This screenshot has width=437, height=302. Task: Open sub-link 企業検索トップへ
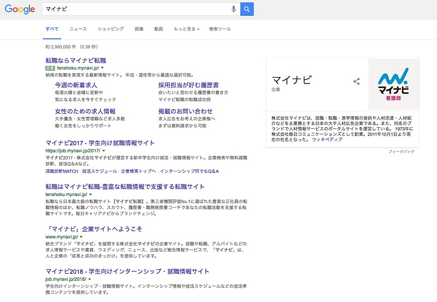[x=138, y=171]
